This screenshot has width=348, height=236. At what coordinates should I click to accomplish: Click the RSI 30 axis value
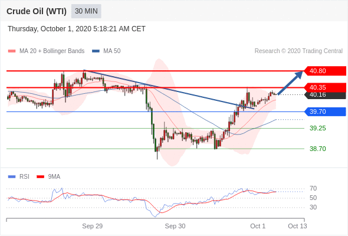point(313,207)
